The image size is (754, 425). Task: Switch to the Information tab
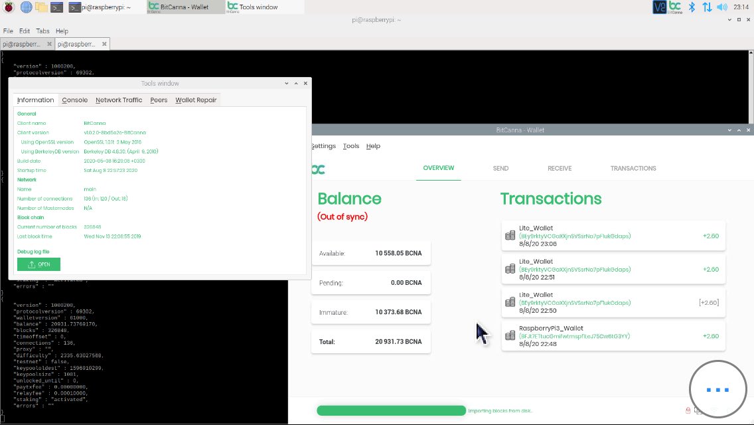36,100
